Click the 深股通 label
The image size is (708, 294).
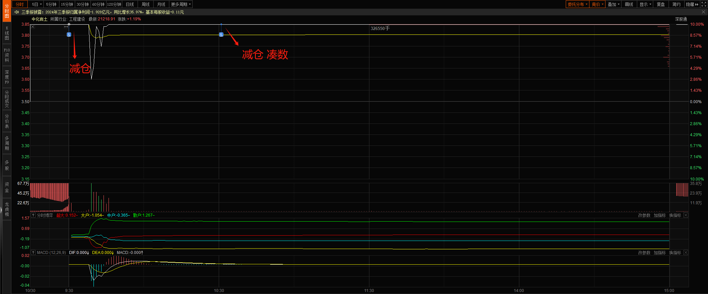[x=681, y=19]
